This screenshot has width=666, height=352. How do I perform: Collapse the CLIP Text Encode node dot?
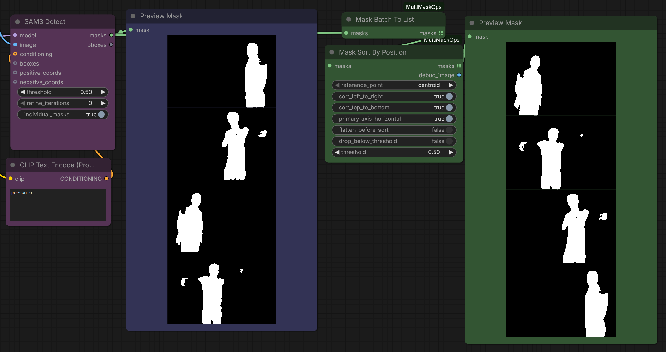click(x=13, y=165)
